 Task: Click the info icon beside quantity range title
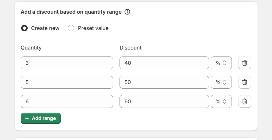tap(128, 12)
